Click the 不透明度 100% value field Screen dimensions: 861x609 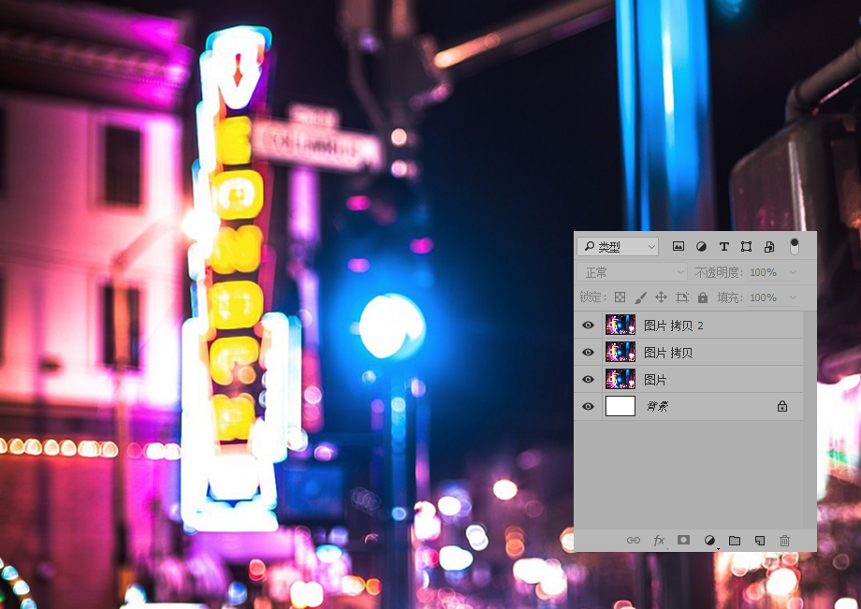pyautogui.click(x=764, y=272)
